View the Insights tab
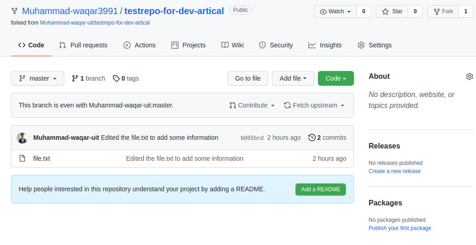The height and width of the screenshot is (245, 476). click(325, 45)
